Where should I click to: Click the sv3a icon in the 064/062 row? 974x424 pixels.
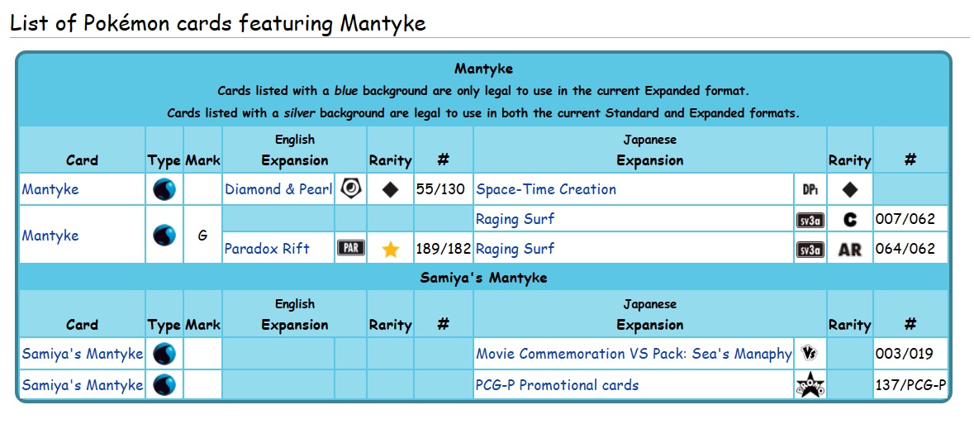pos(810,249)
